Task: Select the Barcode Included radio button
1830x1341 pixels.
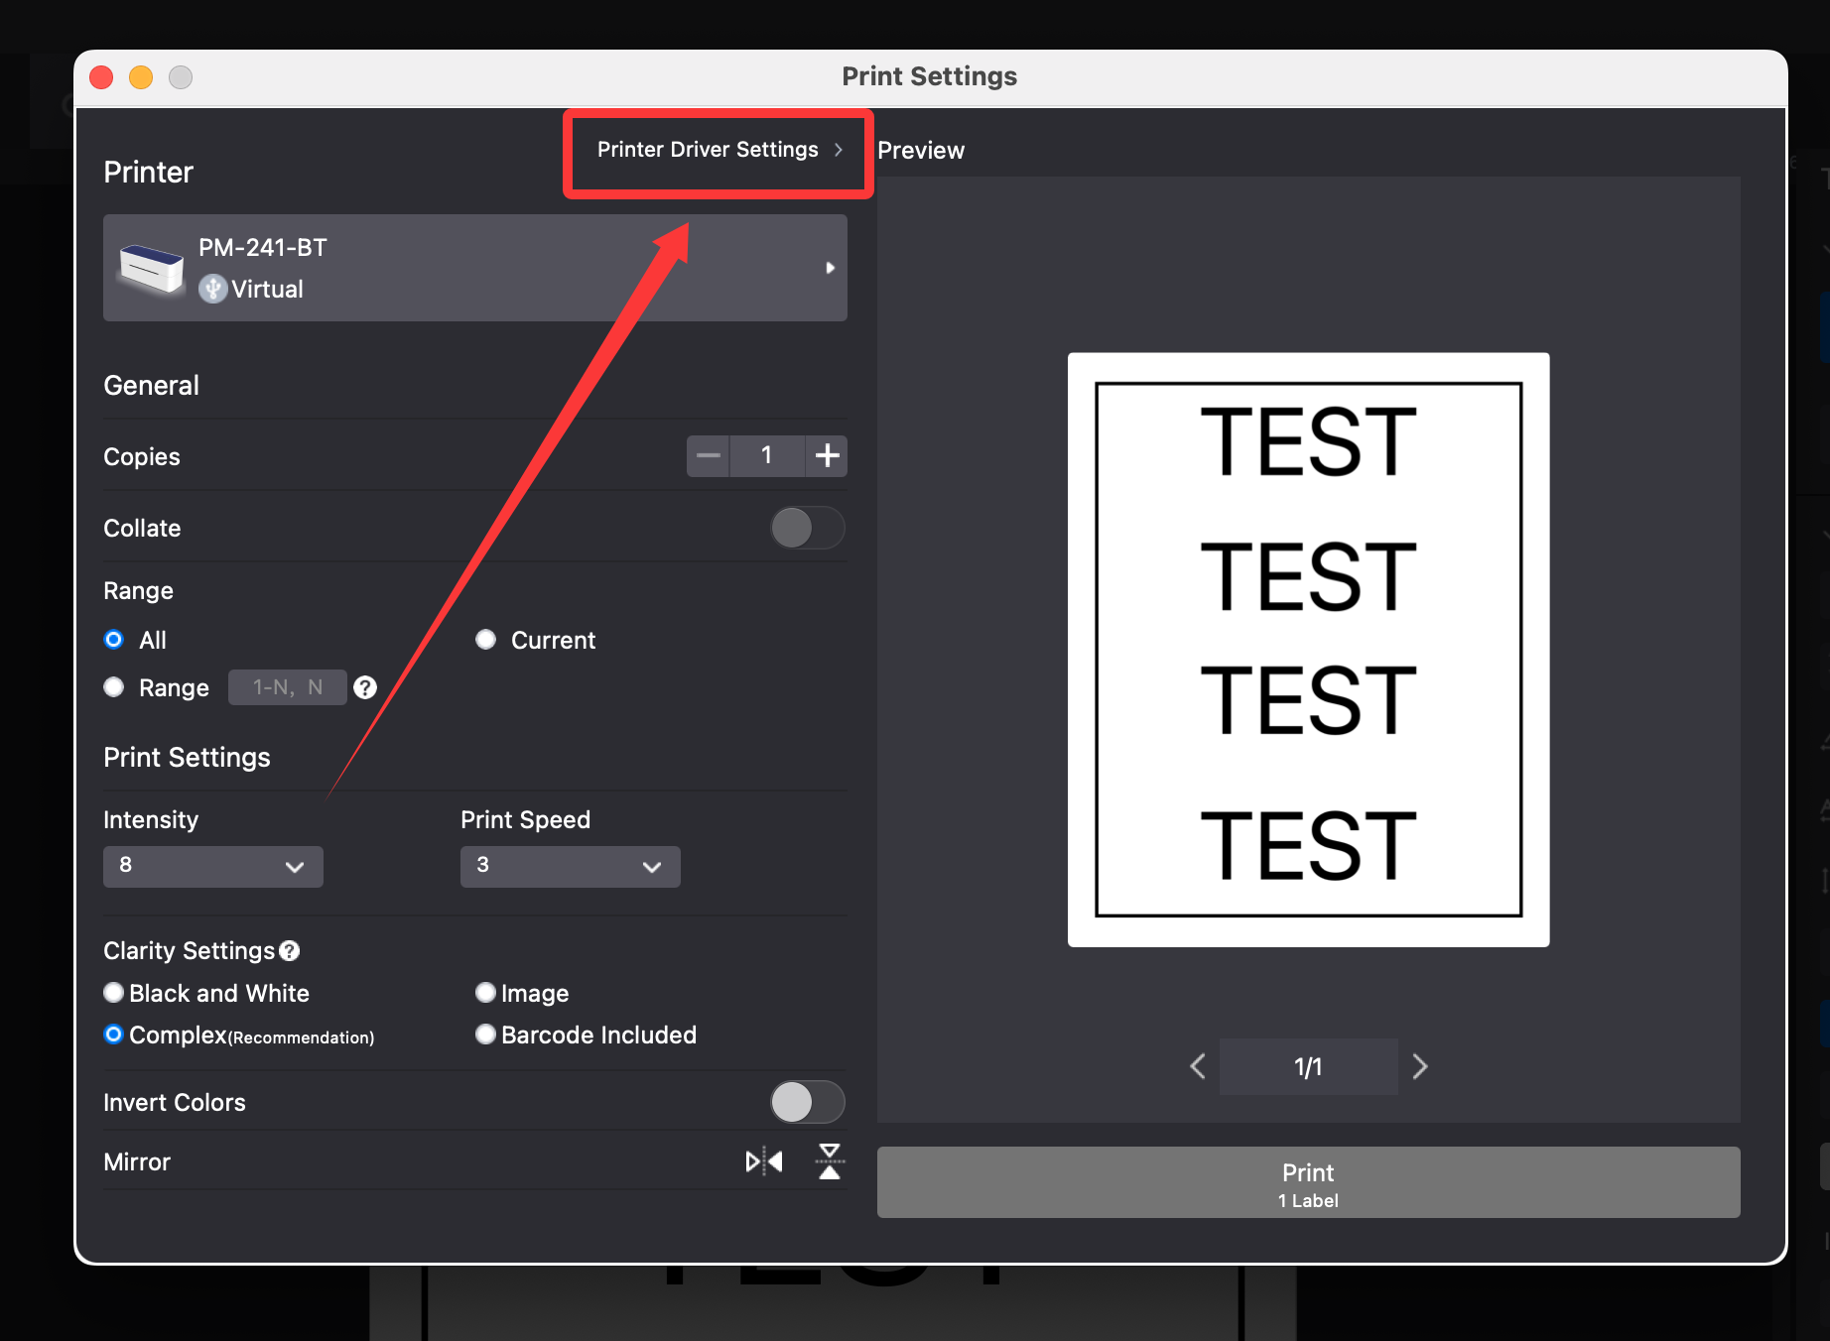Action: [485, 1035]
